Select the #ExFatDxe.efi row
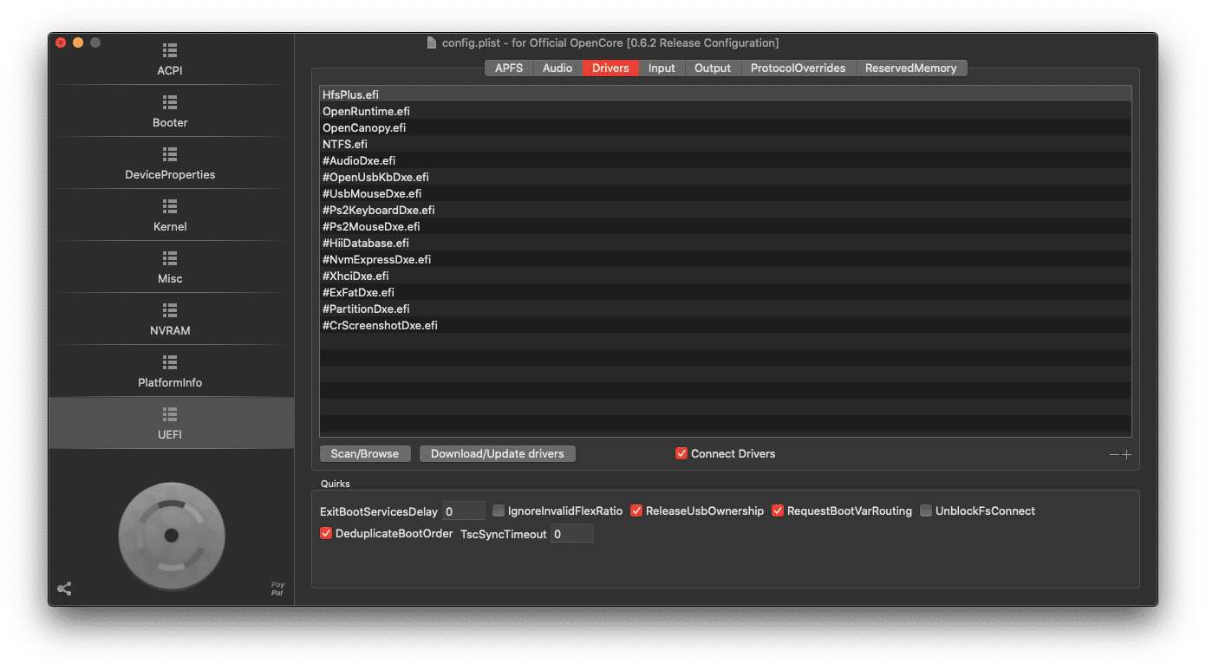The width and height of the screenshot is (1206, 670). tap(726, 292)
